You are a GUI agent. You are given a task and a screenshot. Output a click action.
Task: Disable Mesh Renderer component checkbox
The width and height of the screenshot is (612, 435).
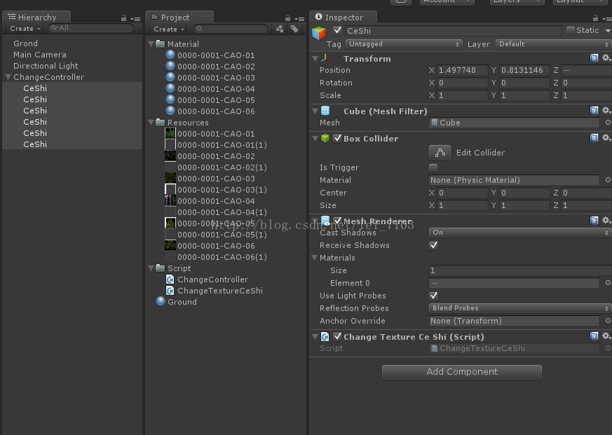click(x=338, y=221)
